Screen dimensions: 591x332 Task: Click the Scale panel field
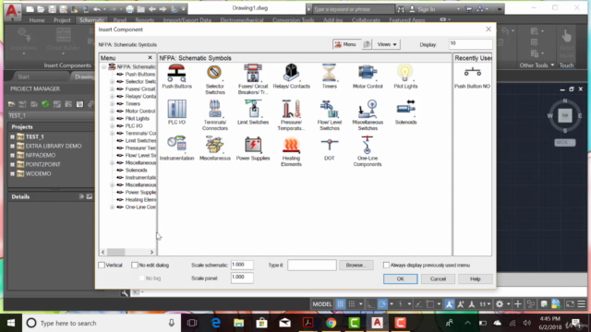point(242,278)
